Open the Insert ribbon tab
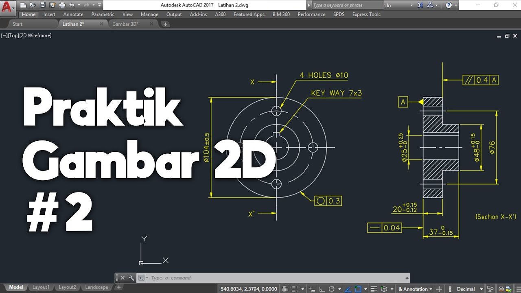 point(49,14)
